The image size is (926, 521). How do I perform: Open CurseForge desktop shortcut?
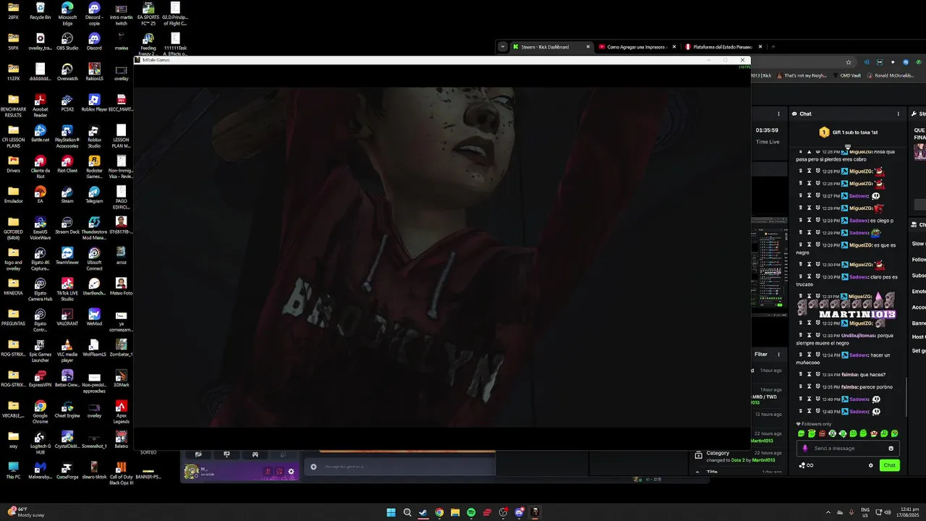coord(67,470)
